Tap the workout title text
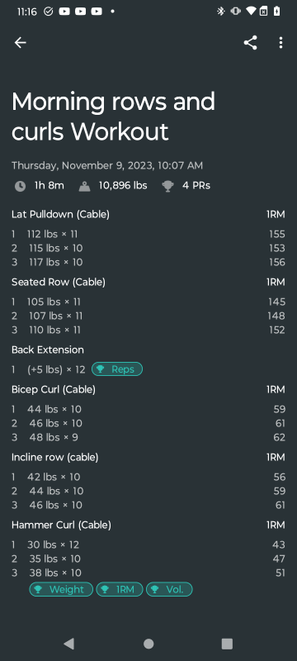The width and height of the screenshot is (297, 661). pos(113,117)
